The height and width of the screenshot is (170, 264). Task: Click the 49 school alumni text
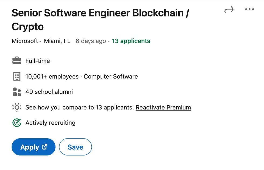tap(49, 92)
